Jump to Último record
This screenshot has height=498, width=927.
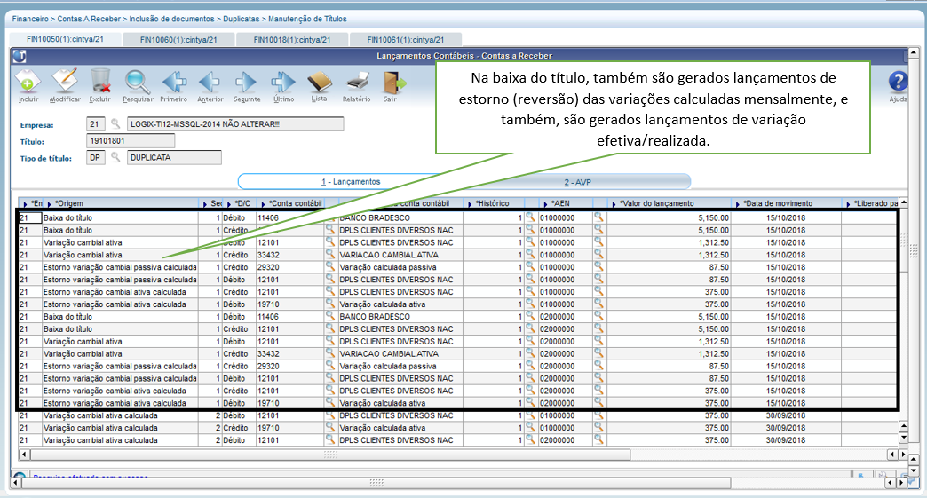click(283, 82)
